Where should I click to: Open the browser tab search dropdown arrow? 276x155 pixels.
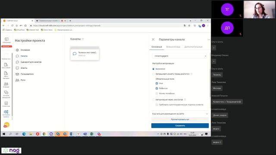point(191,21)
